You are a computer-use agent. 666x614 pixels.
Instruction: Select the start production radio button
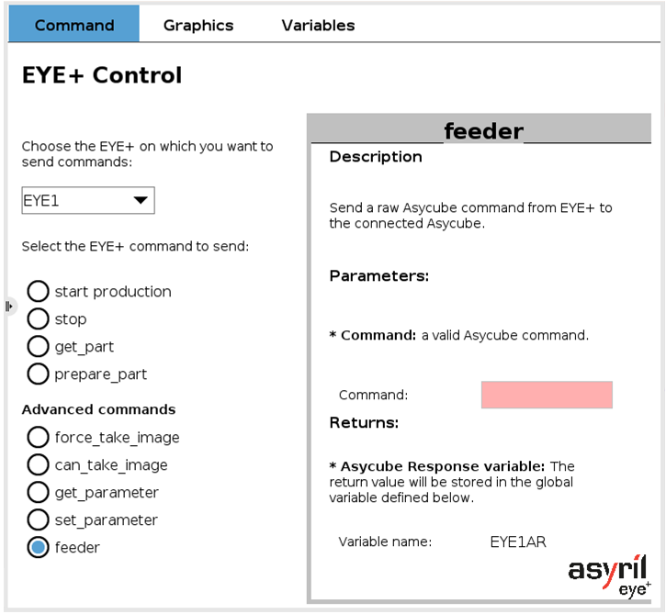(38, 292)
